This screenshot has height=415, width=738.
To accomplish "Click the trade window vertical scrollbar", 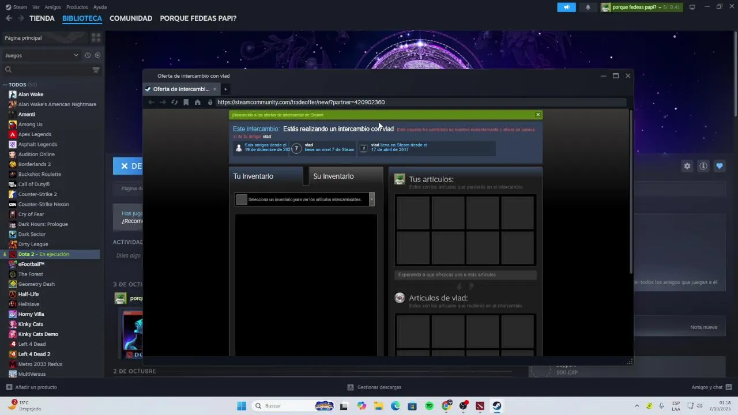I will coord(631,191).
